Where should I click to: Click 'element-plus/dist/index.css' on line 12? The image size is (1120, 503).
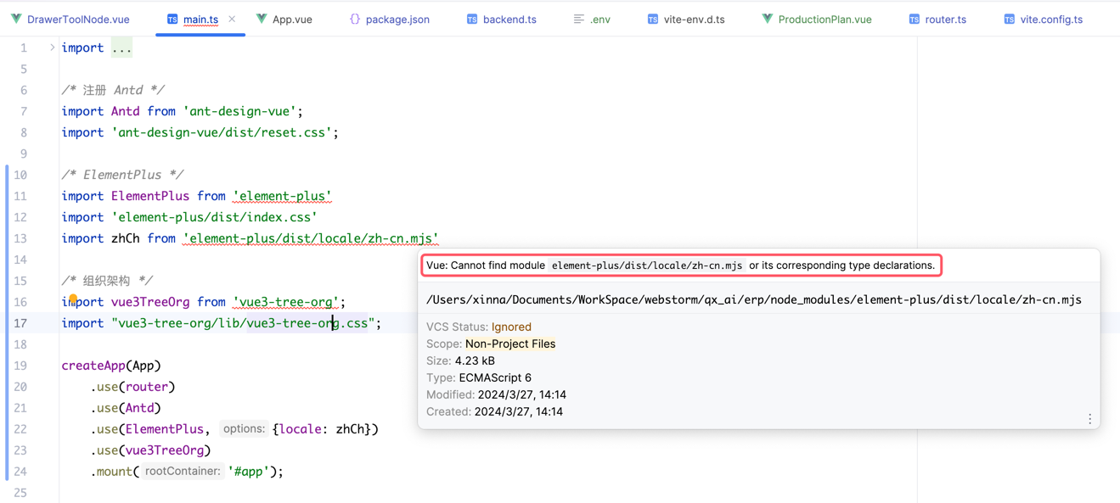point(214,217)
